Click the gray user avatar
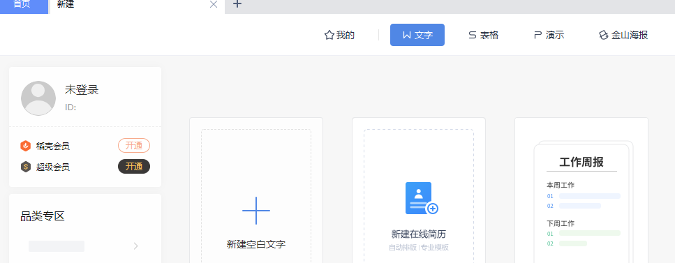 pyautogui.click(x=38, y=98)
